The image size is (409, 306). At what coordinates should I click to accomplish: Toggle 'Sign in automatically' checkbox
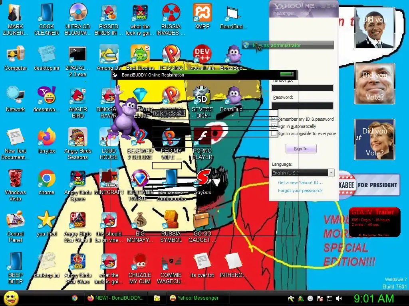coord(274,126)
